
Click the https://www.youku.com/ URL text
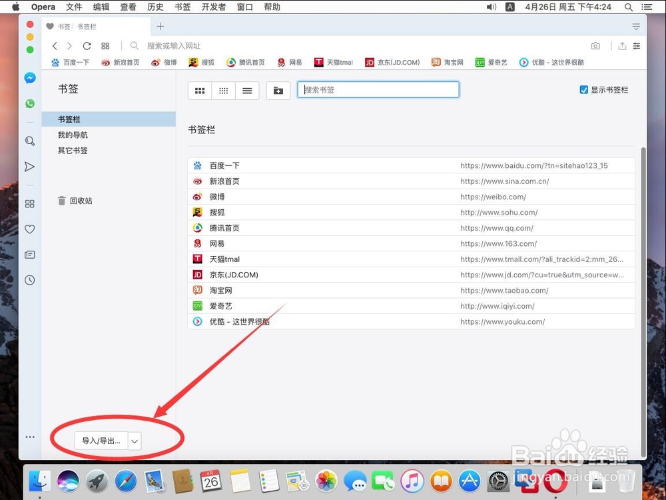pos(502,322)
